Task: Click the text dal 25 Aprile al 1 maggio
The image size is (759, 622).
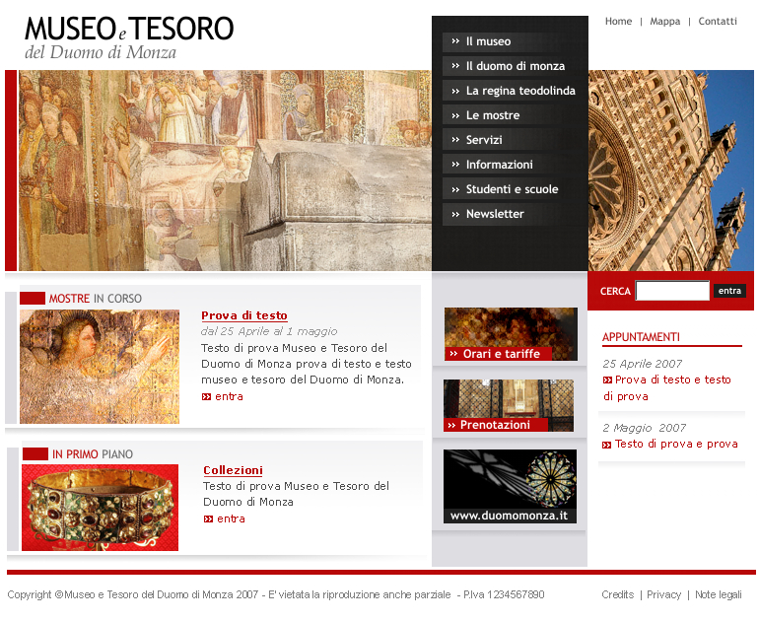Action: 269,331
